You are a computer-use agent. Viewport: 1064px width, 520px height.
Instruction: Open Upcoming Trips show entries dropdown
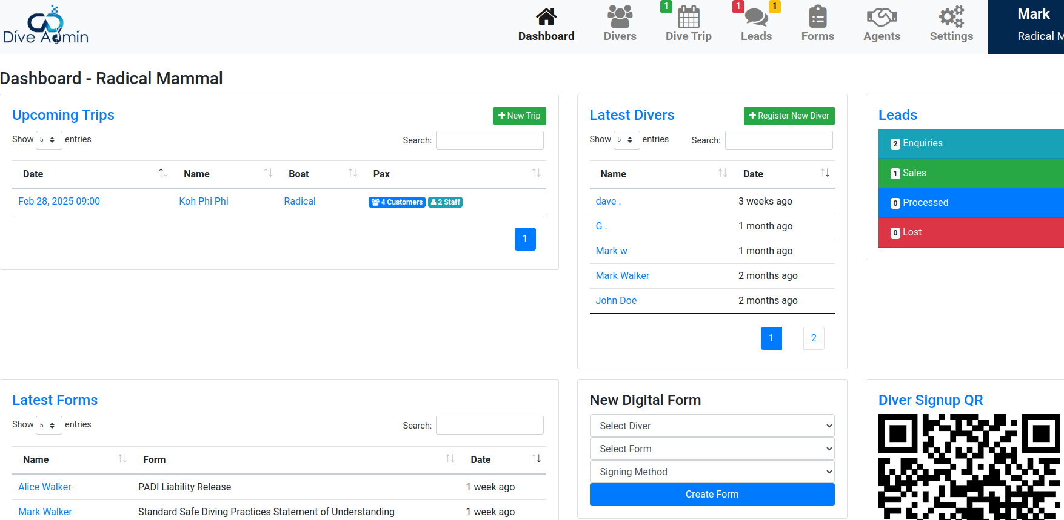pyautogui.click(x=49, y=140)
